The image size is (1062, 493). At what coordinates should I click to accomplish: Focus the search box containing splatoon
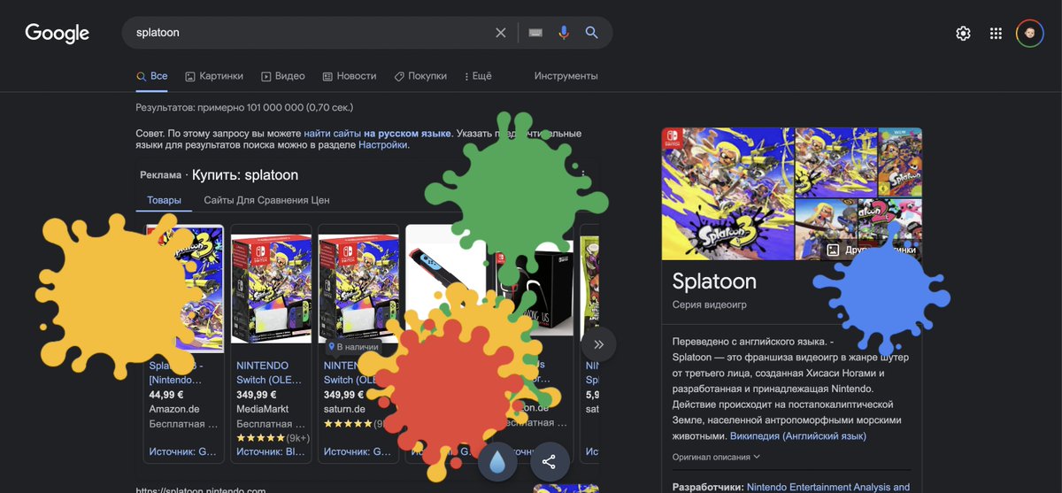coord(310,33)
